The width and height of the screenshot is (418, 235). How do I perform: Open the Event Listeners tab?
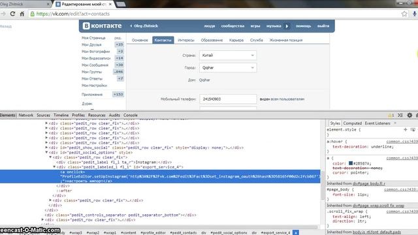point(378,123)
